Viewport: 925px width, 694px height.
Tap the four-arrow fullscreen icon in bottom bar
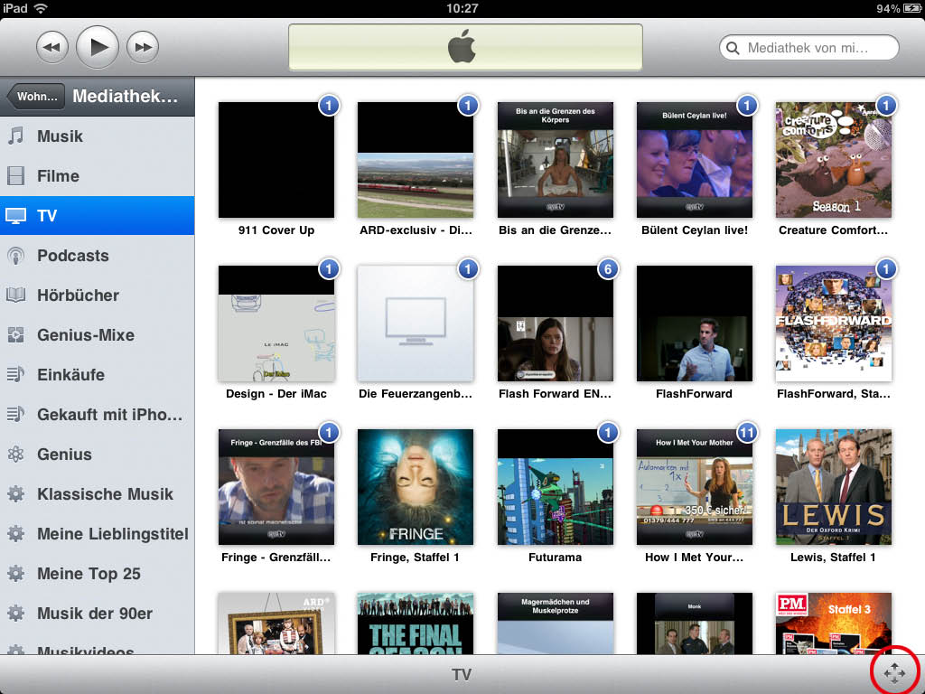(894, 673)
